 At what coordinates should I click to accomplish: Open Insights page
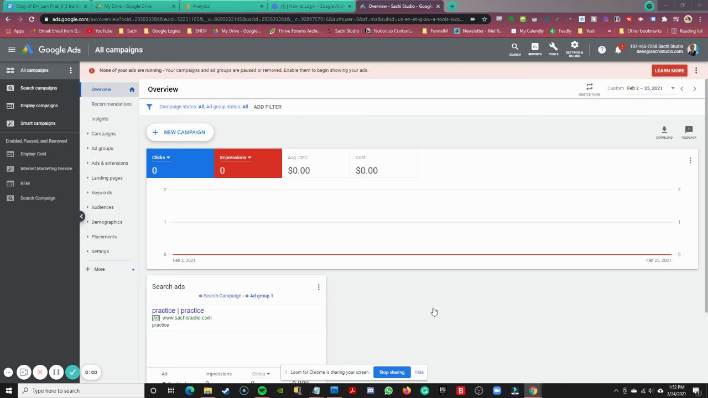(100, 119)
